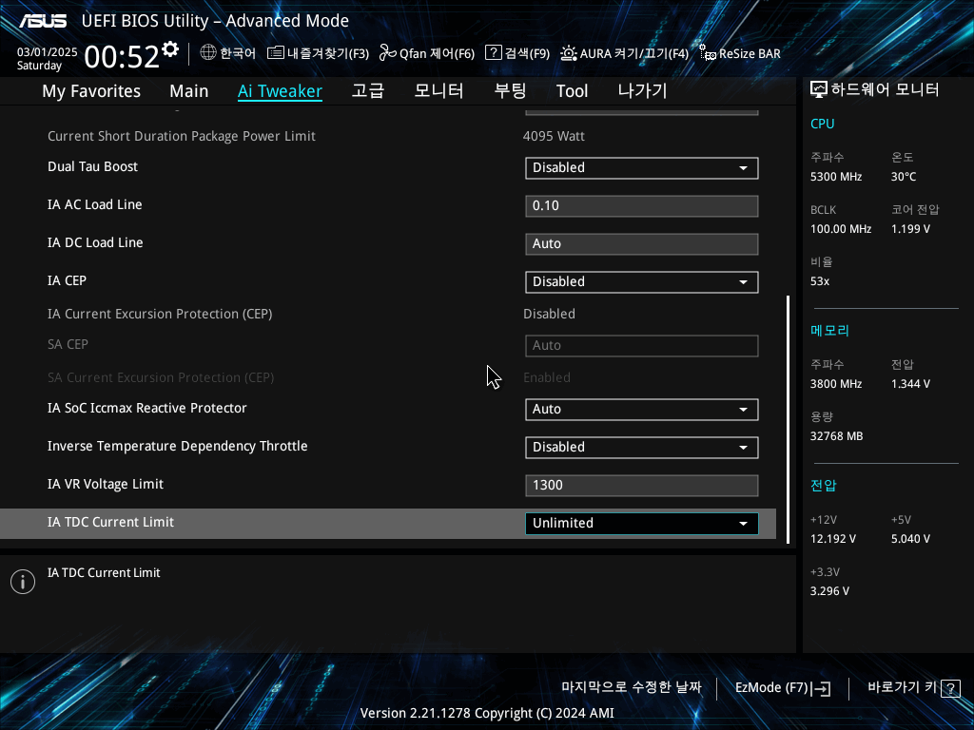974x730 pixels.
Task: Click AURA 켜기/끄기(F4) button
Action: point(624,53)
